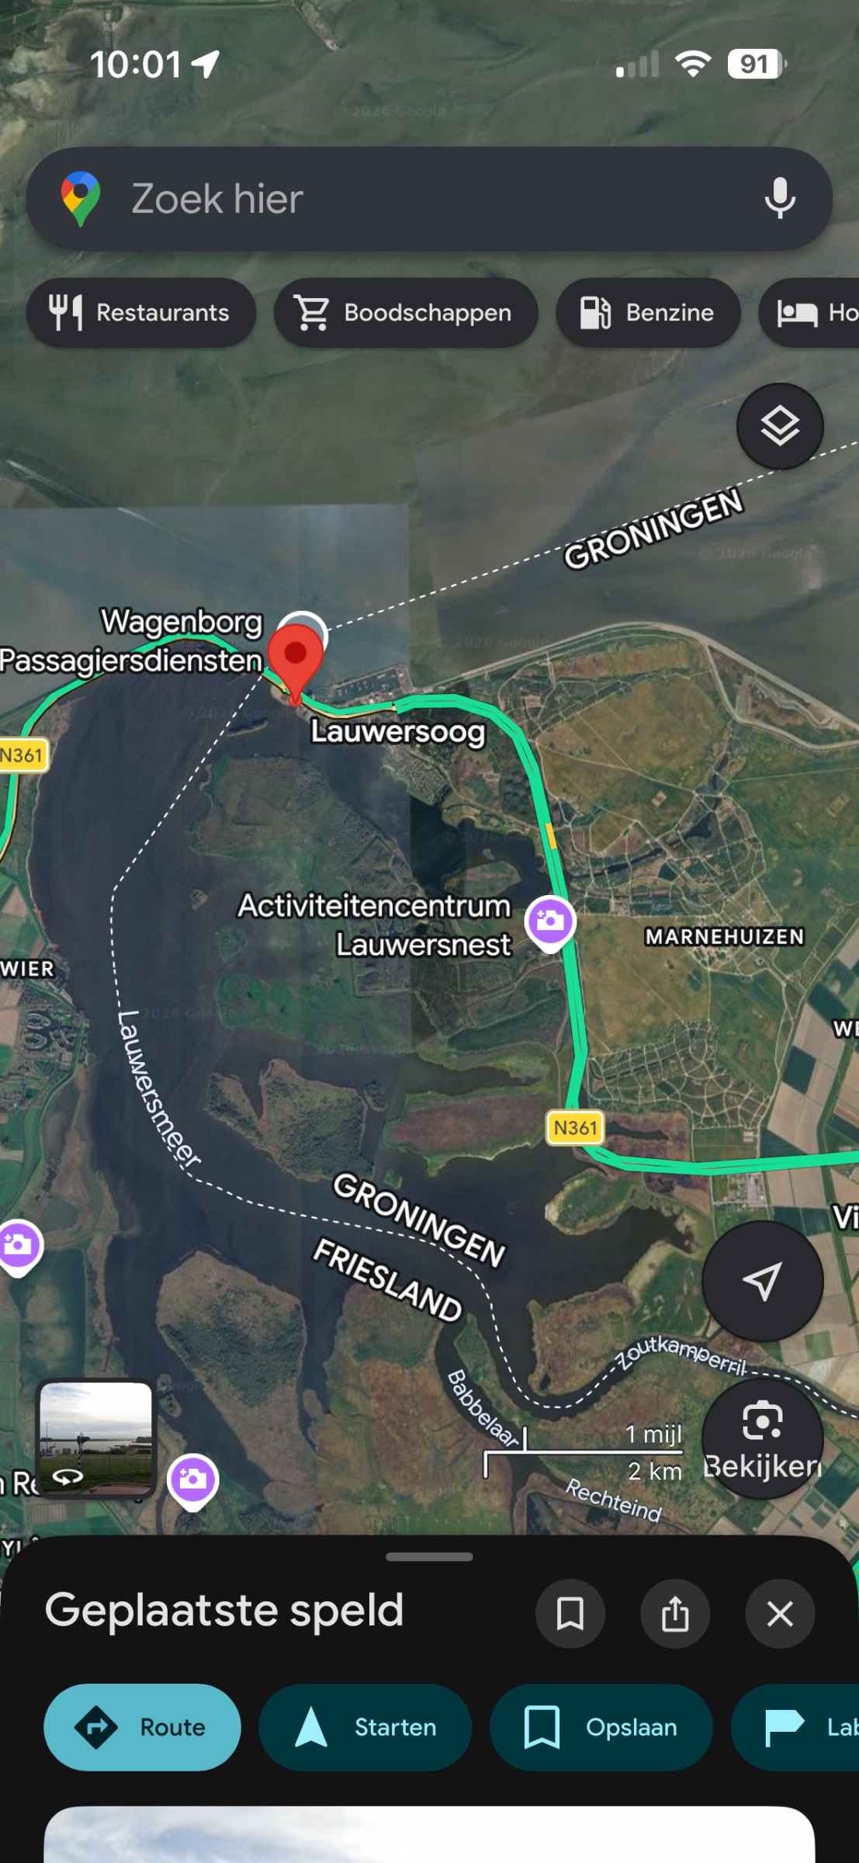The height and width of the screenshot is (1863, 859).
Task: Tap the bookmark icon beside Geplaatste speld
Action: pos(570,1614)
